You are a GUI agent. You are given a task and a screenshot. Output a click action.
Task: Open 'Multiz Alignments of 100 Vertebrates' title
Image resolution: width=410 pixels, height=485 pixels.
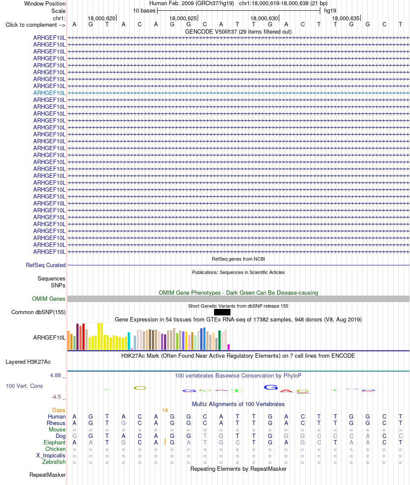[238, 404]
